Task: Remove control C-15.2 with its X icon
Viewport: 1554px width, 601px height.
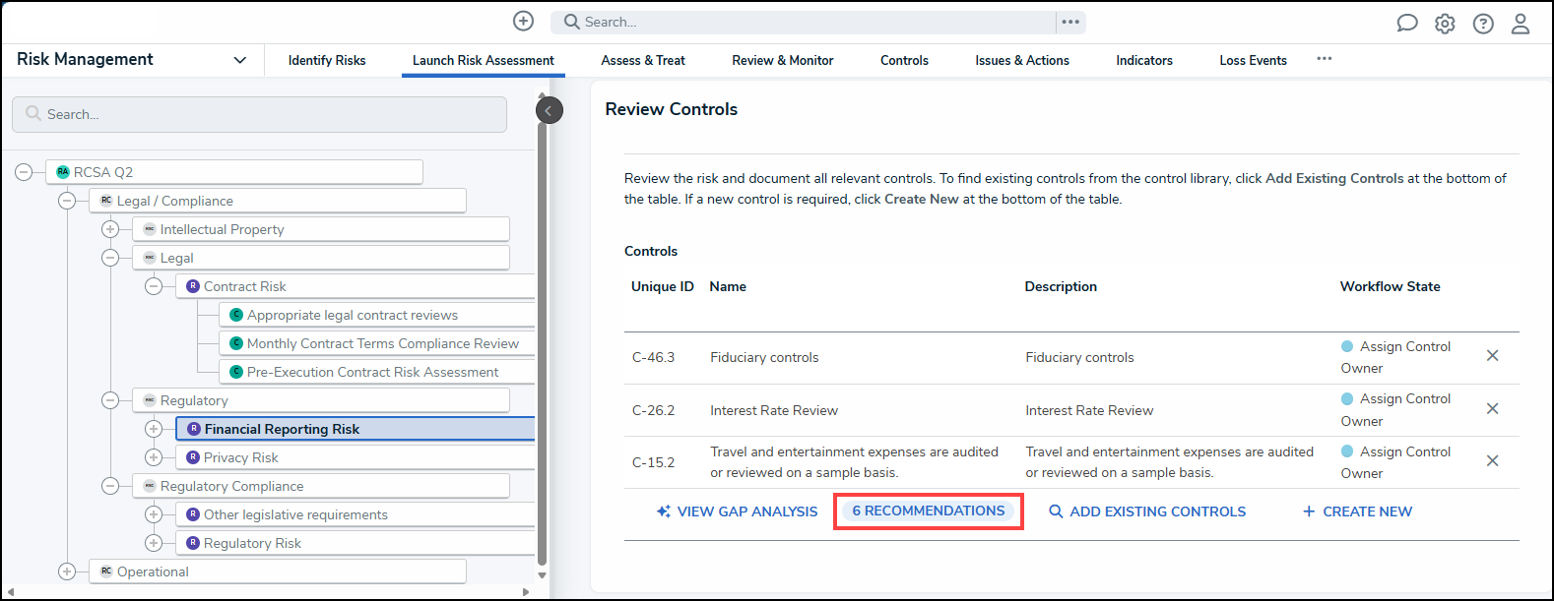Action: [1492, 460]
